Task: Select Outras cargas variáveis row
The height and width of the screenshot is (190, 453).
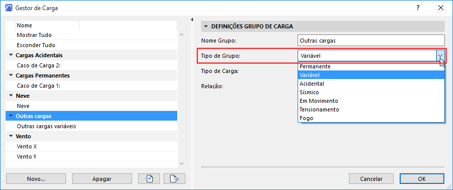Action: click(x=91, y=126)
